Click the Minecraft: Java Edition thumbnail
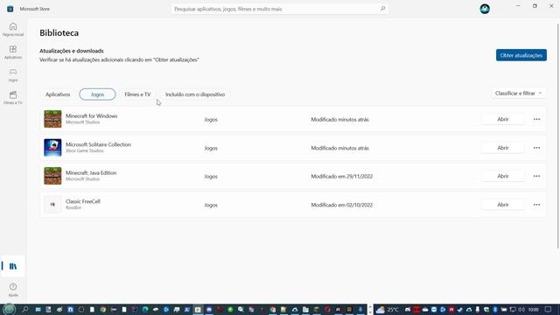This screenshot has width=560, height=315. pos(52,176)
